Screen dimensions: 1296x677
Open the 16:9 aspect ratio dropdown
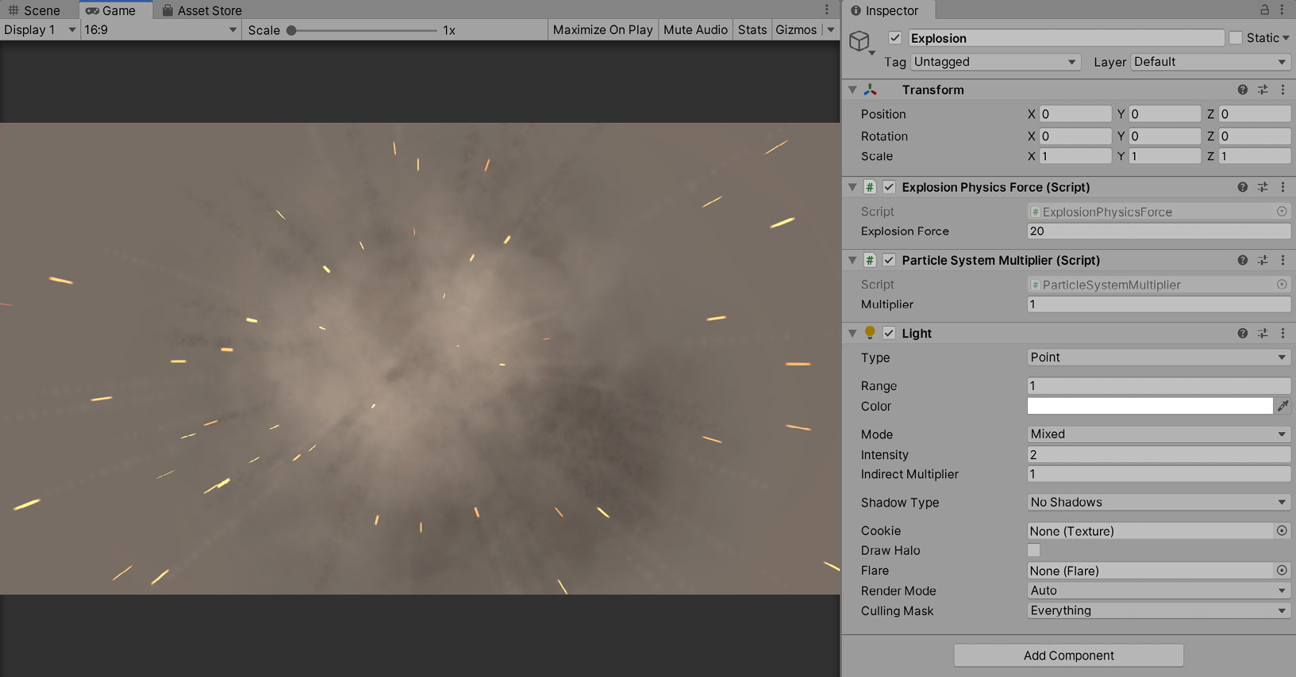point(160,29)
